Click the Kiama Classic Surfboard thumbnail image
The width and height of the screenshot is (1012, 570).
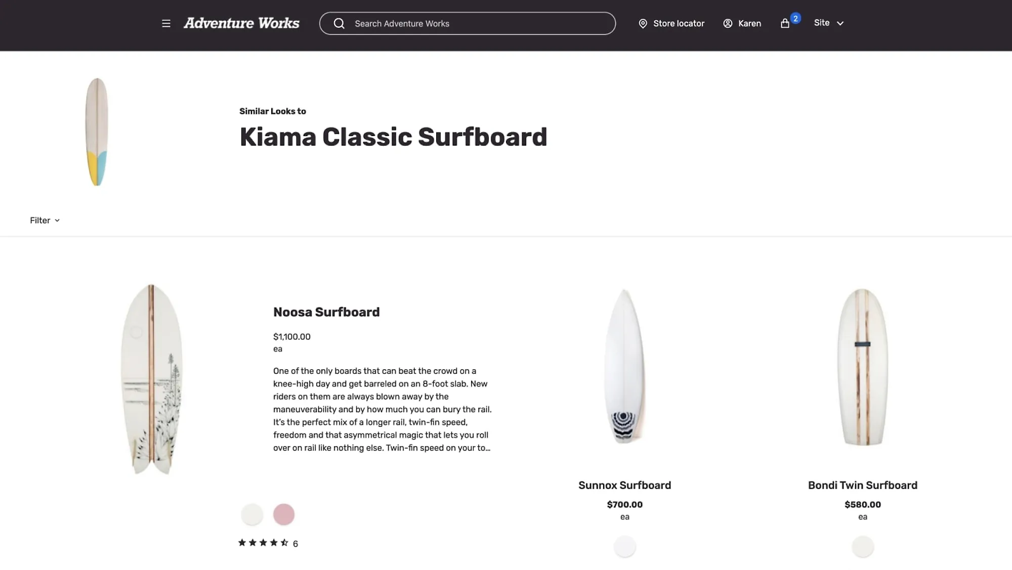pos(97,132)
